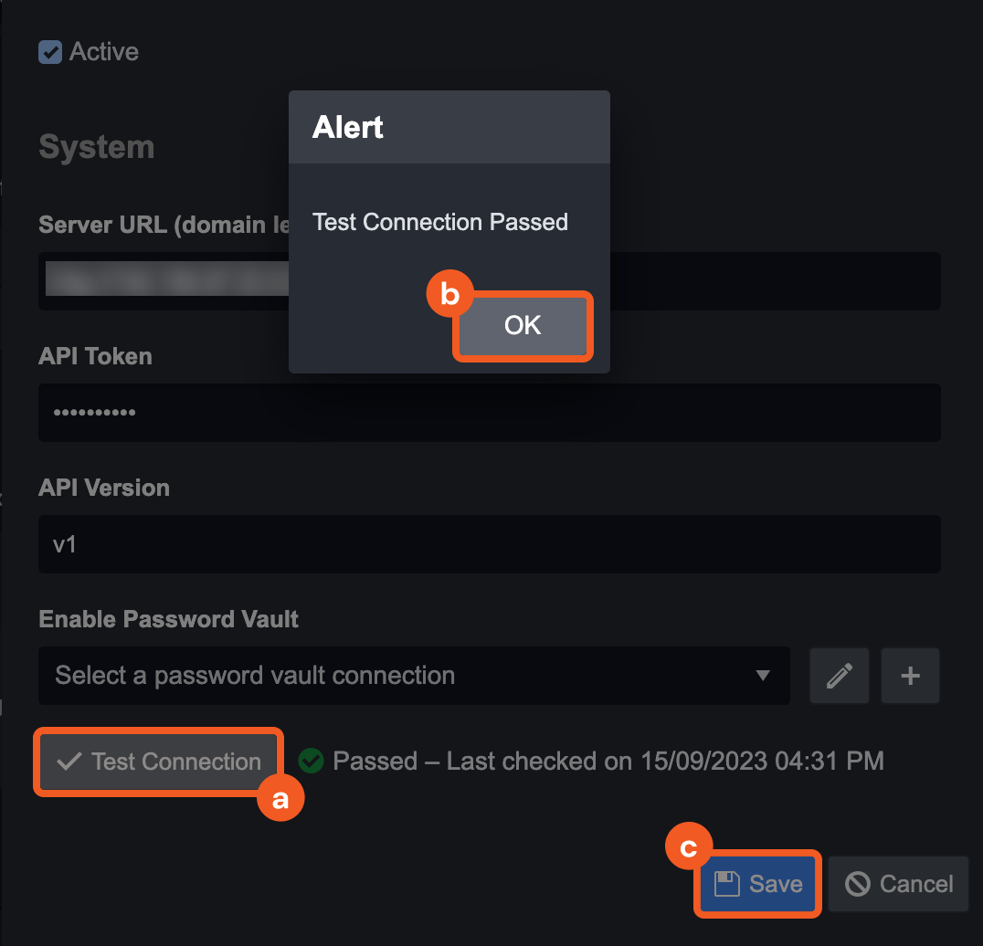This screenshot has height=946, width=983.
Task: Click the Cancel button label
Action: [x=916, y=884]
